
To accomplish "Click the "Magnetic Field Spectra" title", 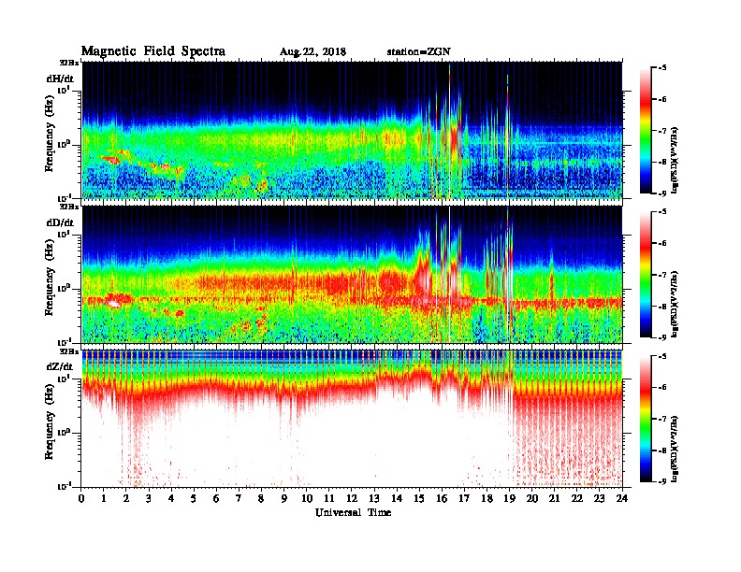I will pyautogui.click(x=153, y=51).
